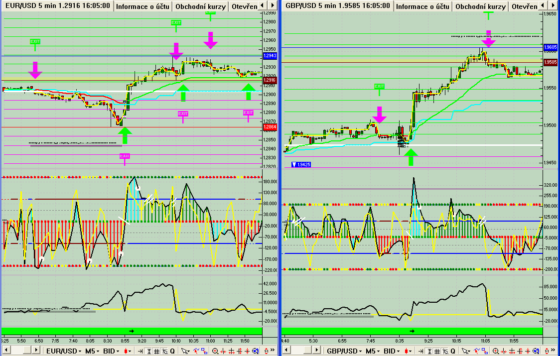Open BID price type dropdown on EUR/USD chart

[111, 351]
